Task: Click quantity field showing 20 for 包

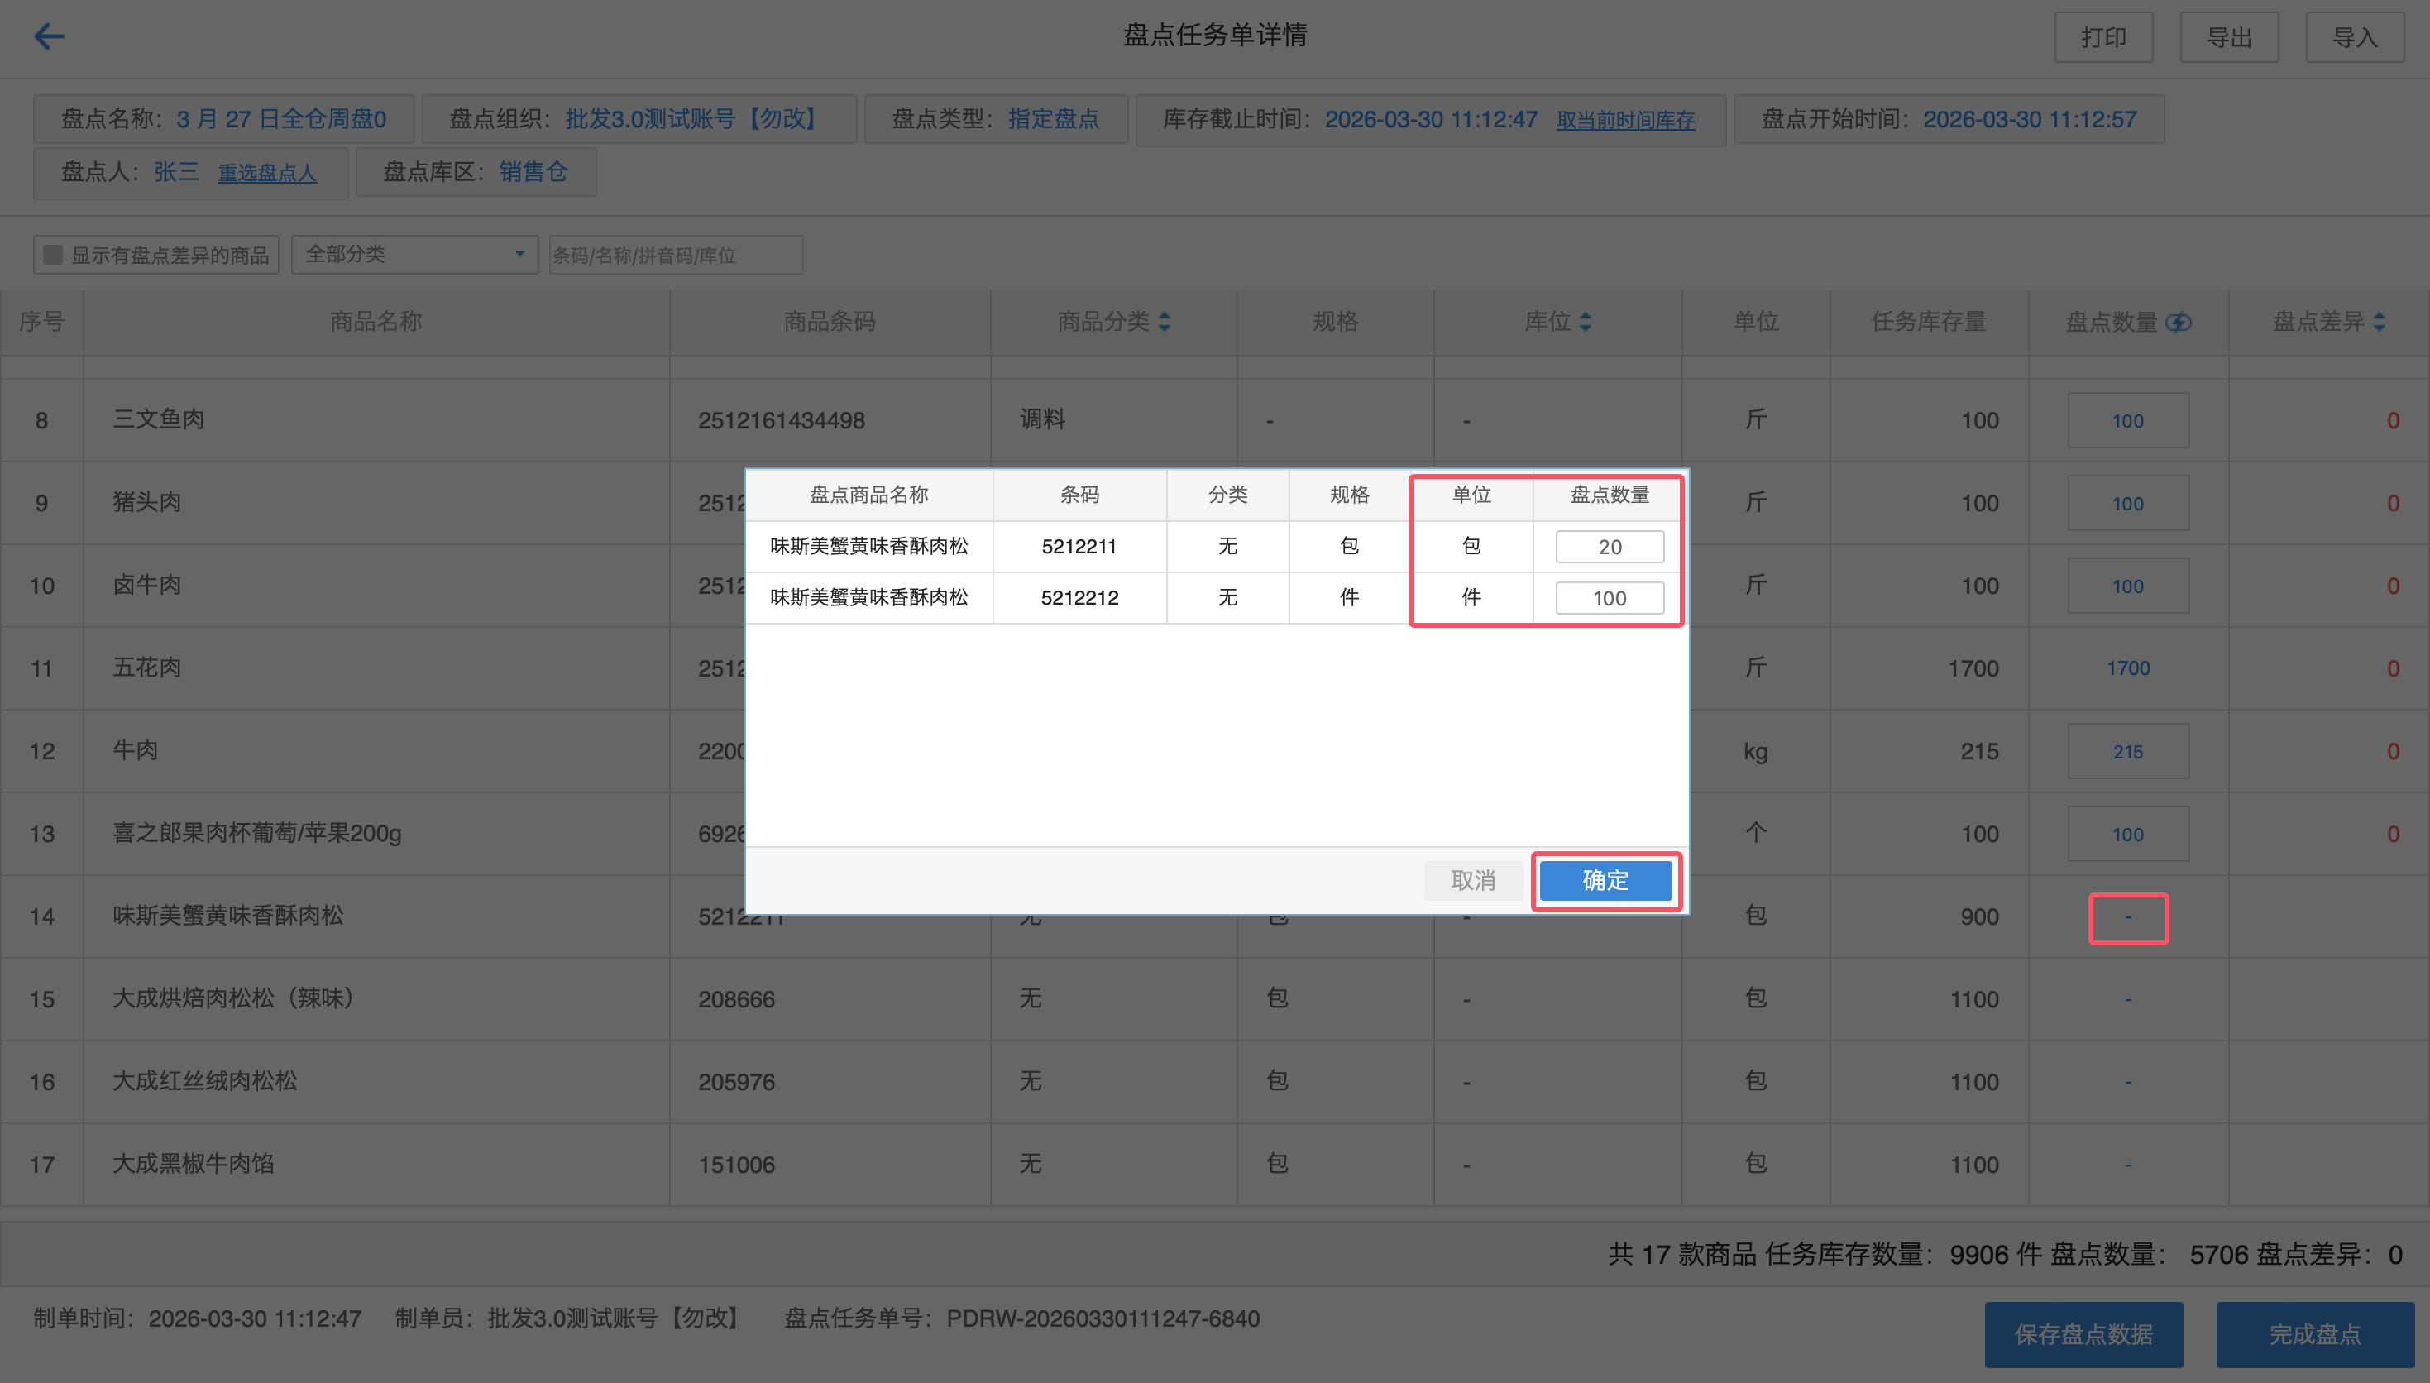Action: click(x=1609, y=547)
